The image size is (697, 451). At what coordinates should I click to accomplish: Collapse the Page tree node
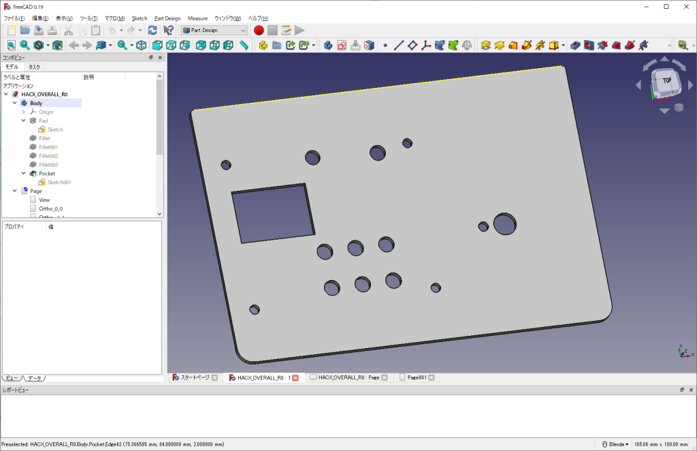[14, 191]
